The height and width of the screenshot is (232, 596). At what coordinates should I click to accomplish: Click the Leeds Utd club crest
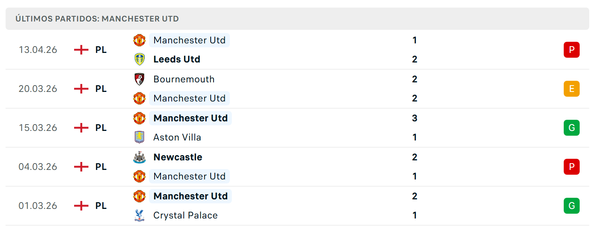139,59
